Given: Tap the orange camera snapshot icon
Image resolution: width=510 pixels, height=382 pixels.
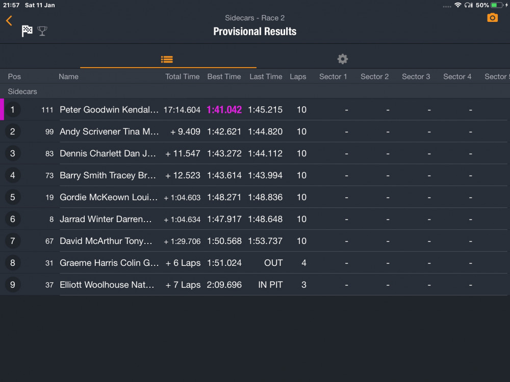Looking at the screenshot, I should pyautogui.click(x=492, y=17).
